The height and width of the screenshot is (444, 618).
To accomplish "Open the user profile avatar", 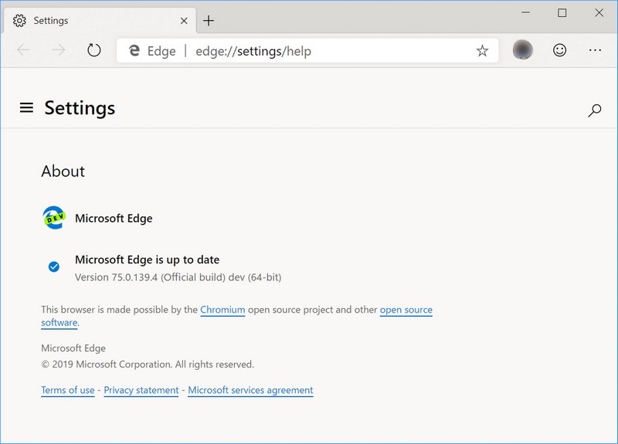I will (523, 50).
